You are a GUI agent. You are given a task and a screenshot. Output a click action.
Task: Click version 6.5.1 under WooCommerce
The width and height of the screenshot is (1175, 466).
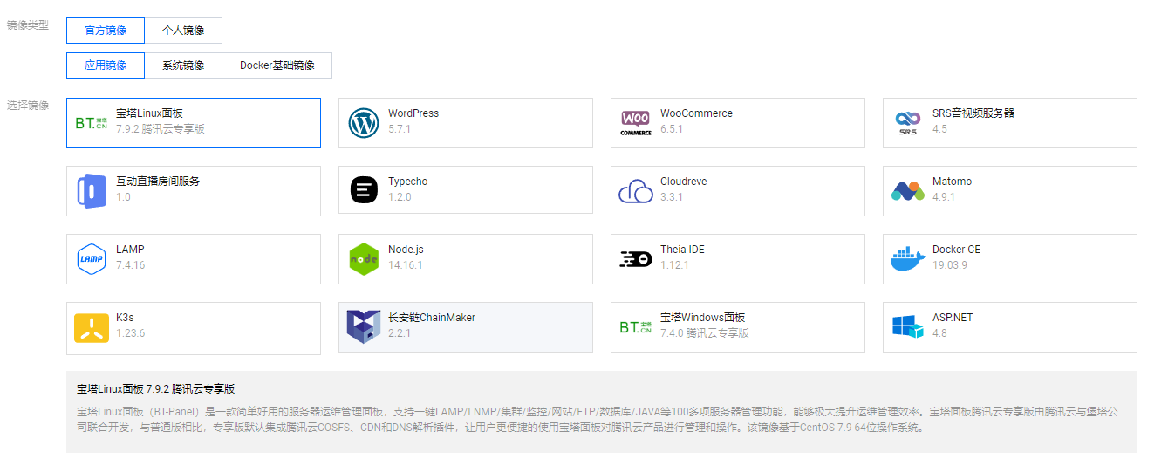(x=672, y=129)
